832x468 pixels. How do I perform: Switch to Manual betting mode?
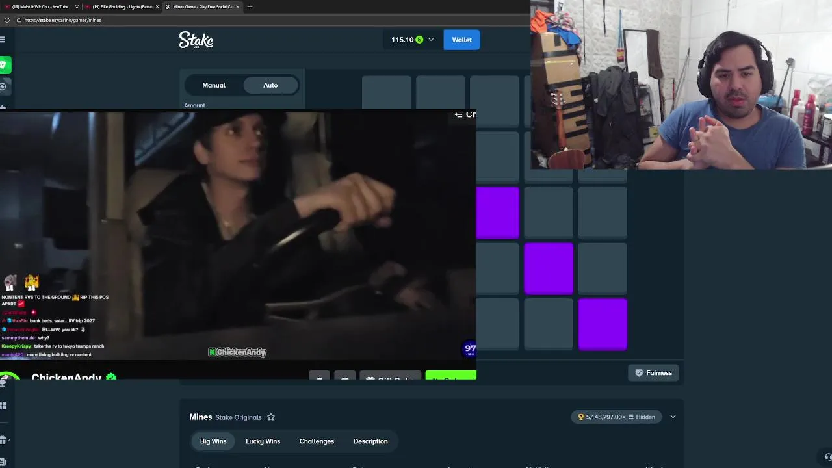point(214,85)
